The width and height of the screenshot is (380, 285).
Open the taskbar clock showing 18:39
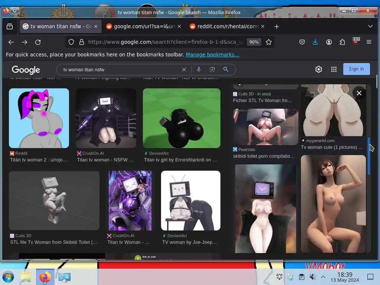point(345,277)
